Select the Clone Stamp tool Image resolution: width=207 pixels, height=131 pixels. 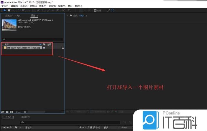point(53,10)
